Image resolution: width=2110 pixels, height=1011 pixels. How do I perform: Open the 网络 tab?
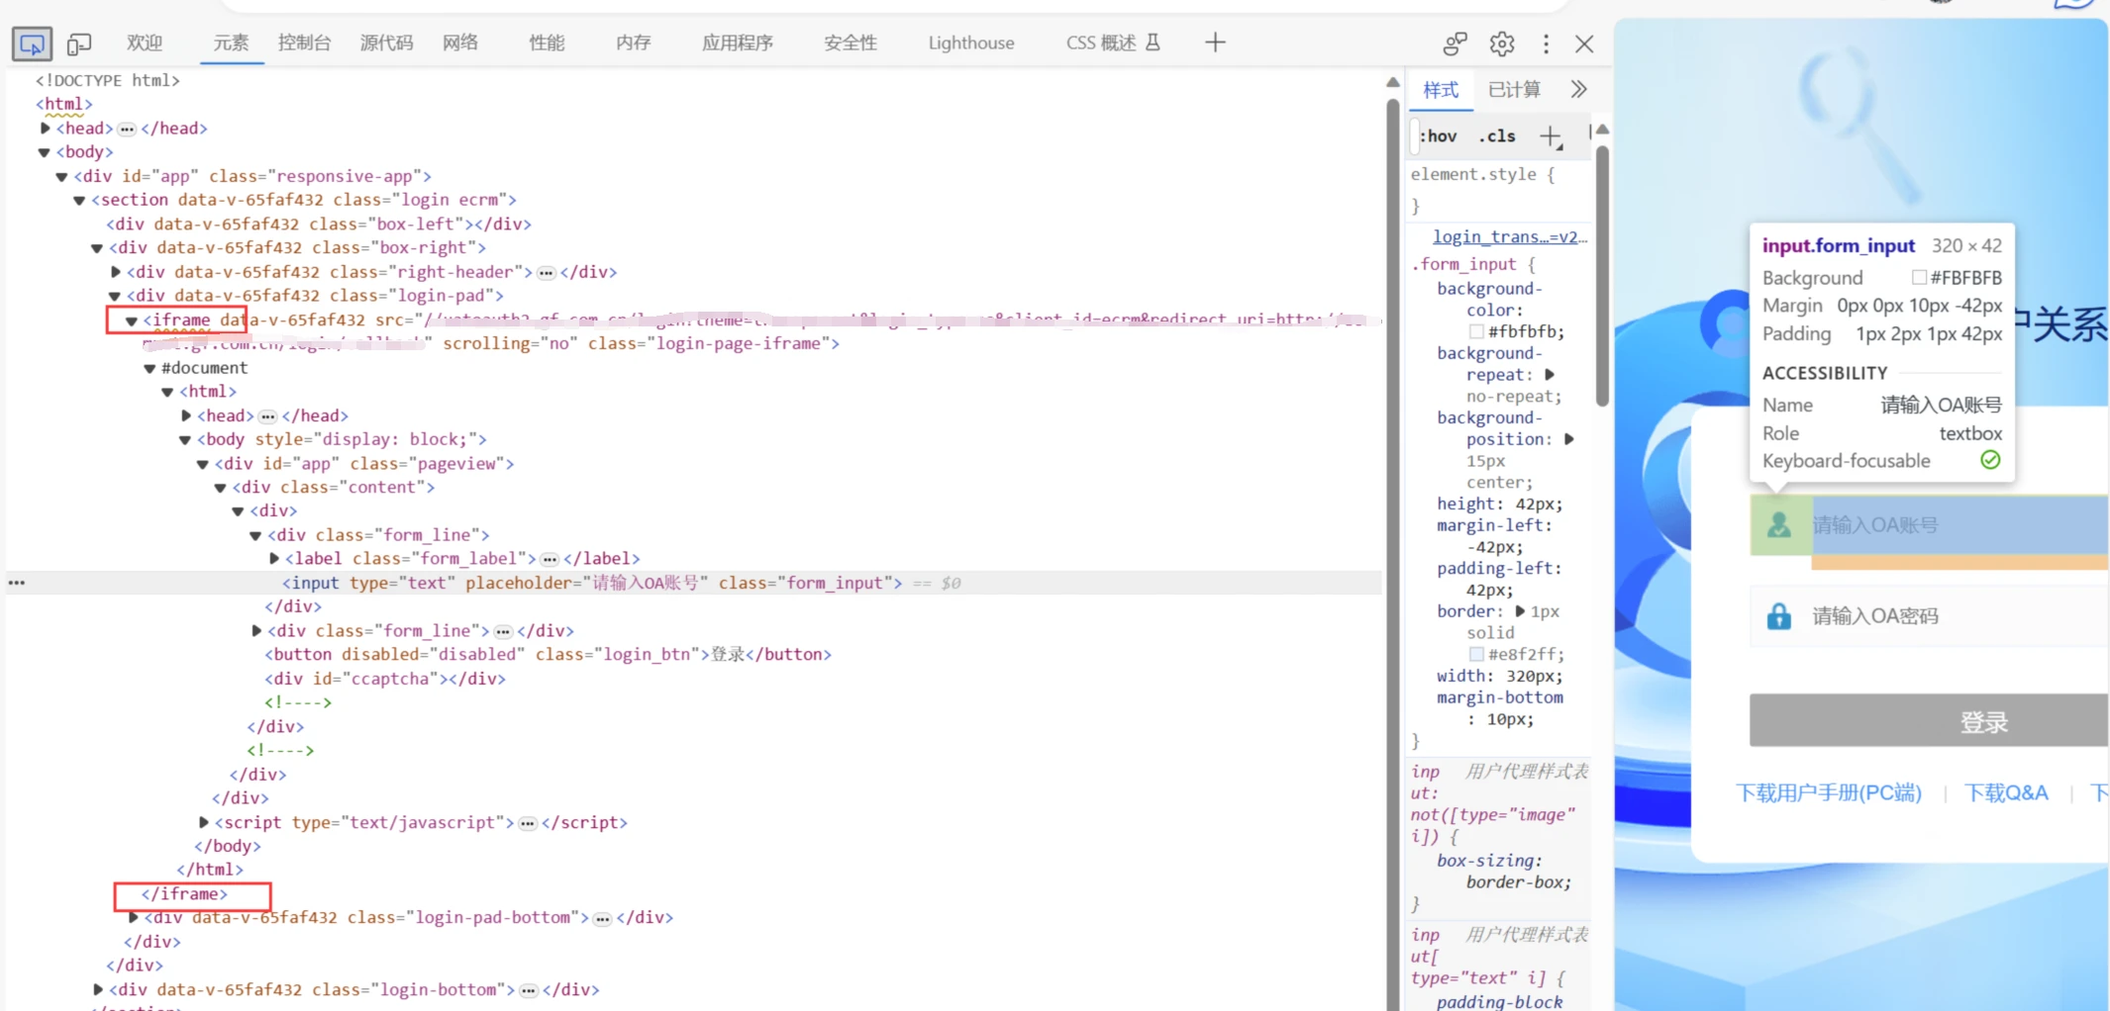tap(460, 43)
